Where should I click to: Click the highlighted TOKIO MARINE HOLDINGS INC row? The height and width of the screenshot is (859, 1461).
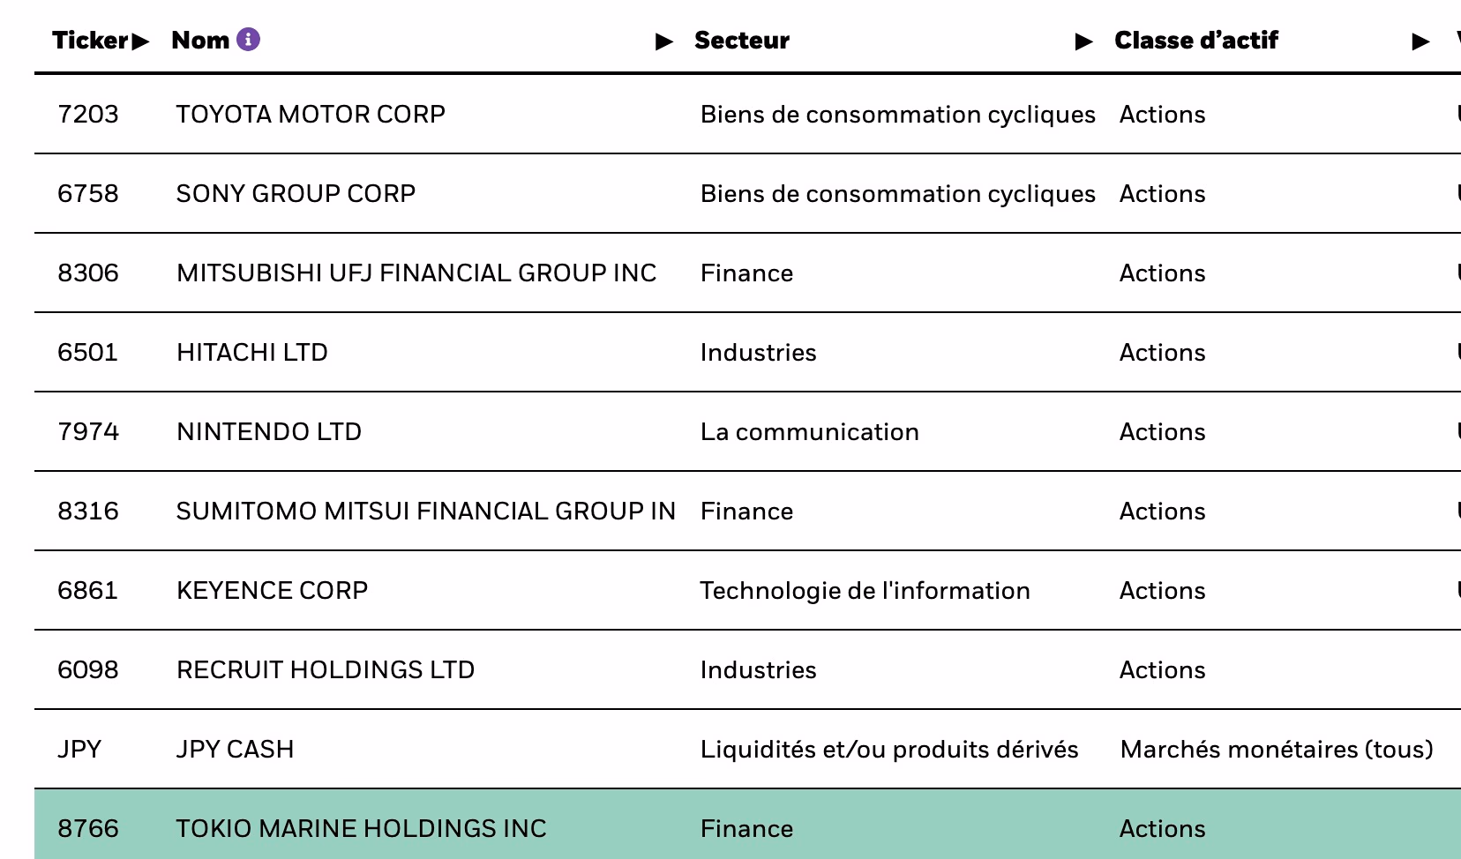click(362, 828)
